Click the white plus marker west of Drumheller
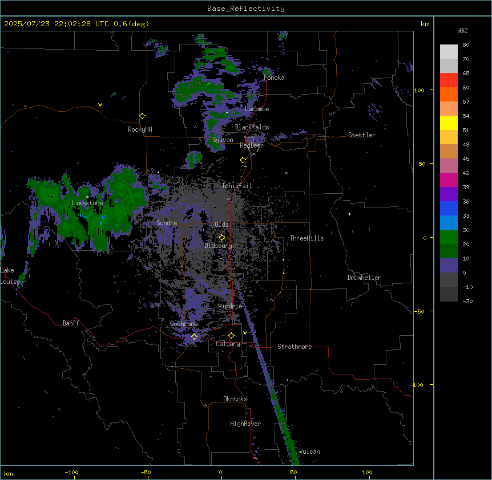 click(349, 214)
